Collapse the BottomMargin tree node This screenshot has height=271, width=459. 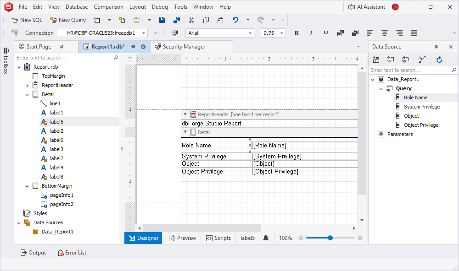click(x=27, y=186)
